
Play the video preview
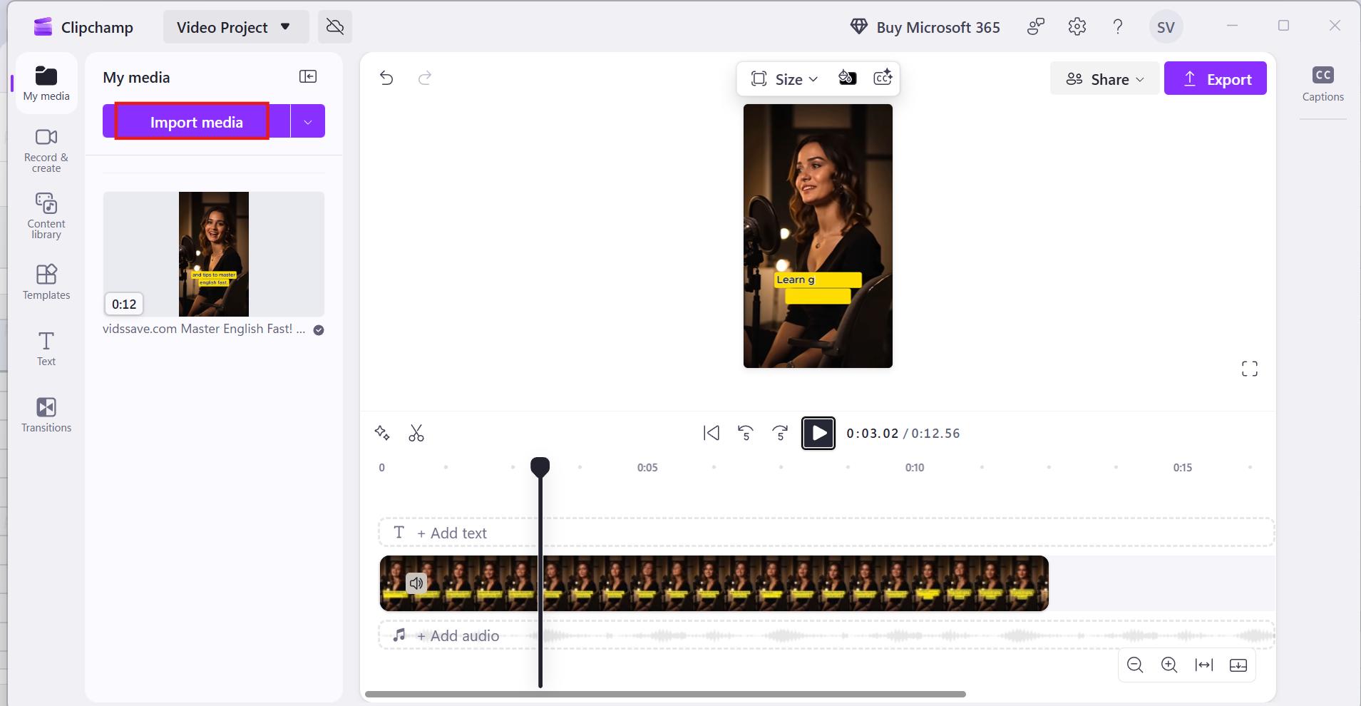[818, 433]
